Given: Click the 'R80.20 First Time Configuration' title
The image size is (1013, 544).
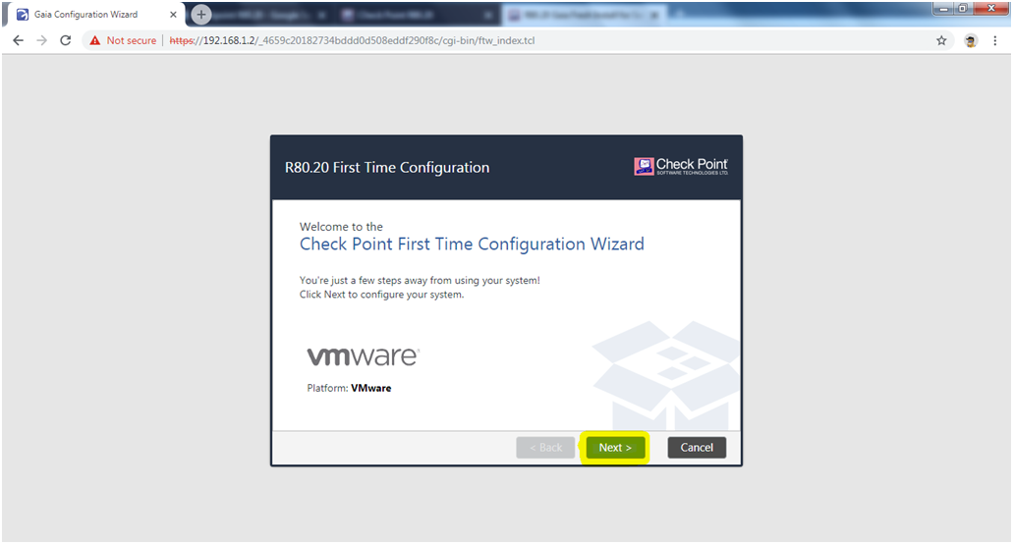Looking at the screenshot, I should (387, 167).
